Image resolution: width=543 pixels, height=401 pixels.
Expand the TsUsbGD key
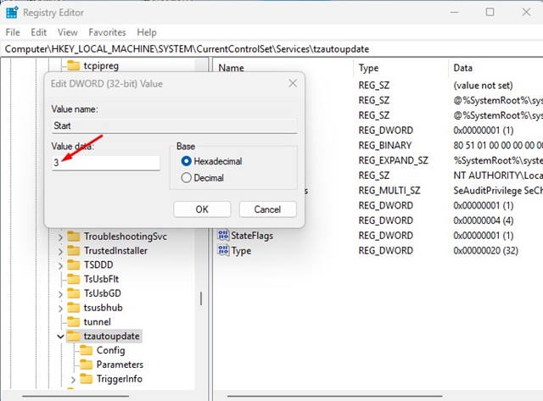60,294
